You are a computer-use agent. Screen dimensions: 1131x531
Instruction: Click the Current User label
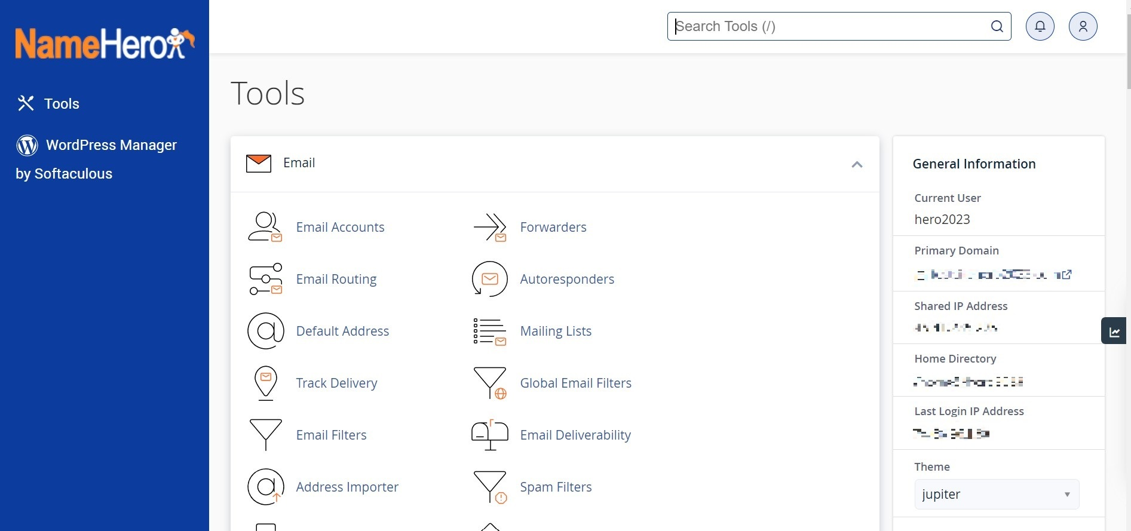pos(948,198)
